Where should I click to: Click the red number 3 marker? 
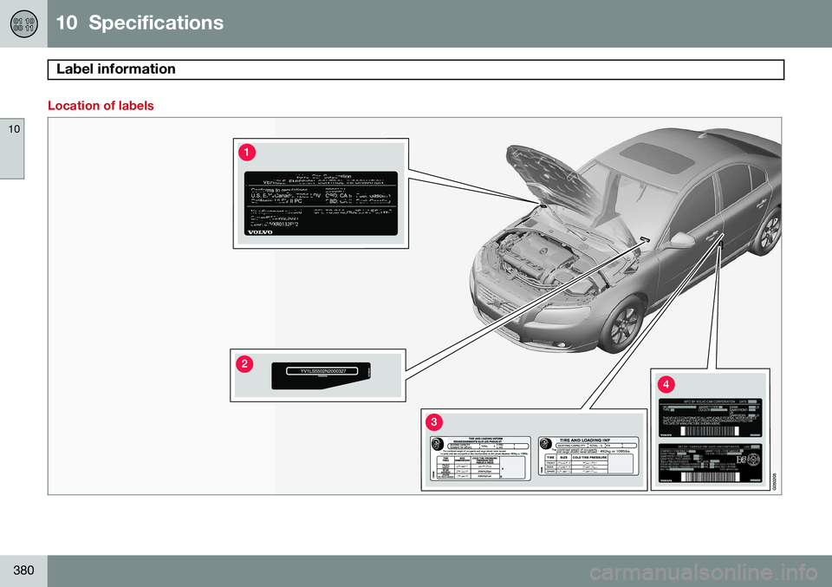click(433, 422)
